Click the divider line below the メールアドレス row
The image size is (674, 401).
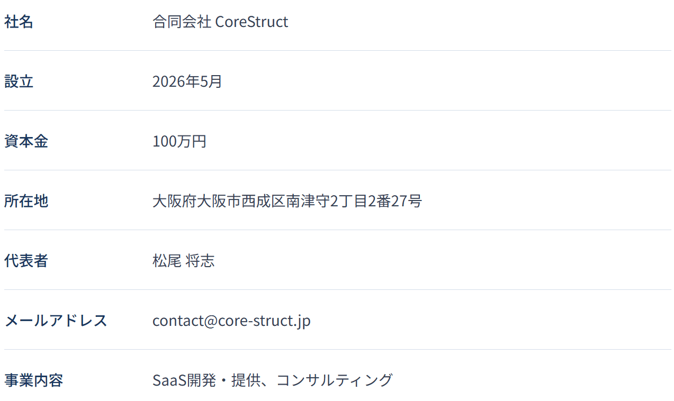[337, 350]
